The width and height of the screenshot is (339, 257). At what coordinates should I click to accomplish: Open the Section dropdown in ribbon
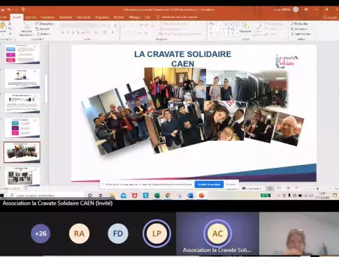coord(43,34)
